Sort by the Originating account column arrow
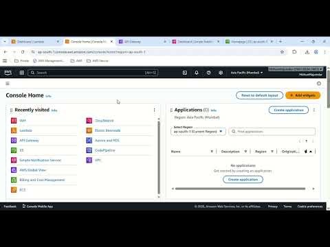This screenshot has height=247, width=330. pyautogui.click(x=311, y=152)
